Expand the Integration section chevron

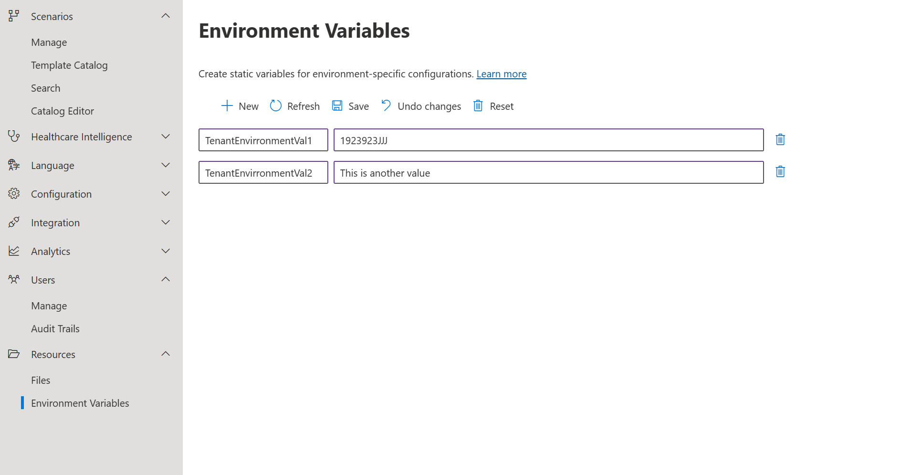pyautogui.click(x=166, y=222)
